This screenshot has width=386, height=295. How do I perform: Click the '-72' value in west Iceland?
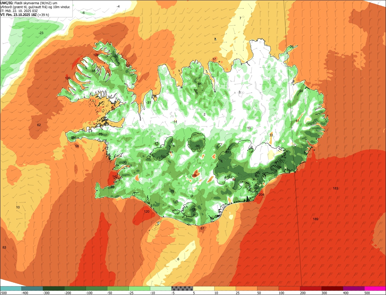[125, 163]
